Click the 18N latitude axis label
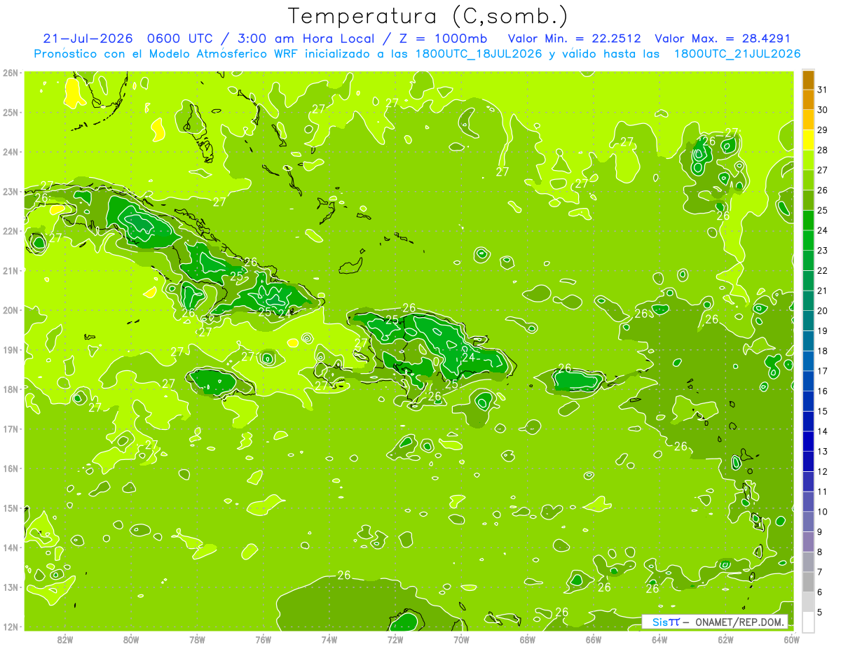Image resolution: width=841 pixels, height=649 pixels. (11, 389)
